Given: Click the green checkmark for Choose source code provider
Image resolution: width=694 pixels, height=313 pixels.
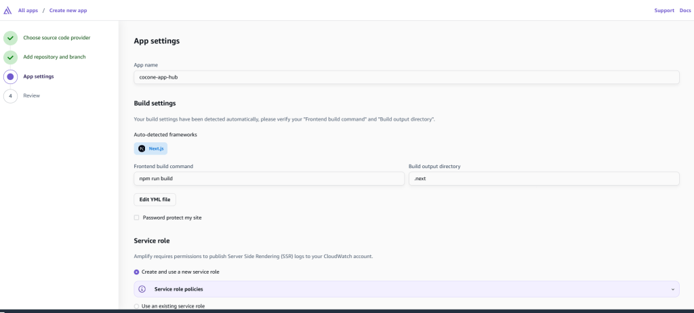Looking at the screenshot, I should pyautogui.click(x=10, y=38).
